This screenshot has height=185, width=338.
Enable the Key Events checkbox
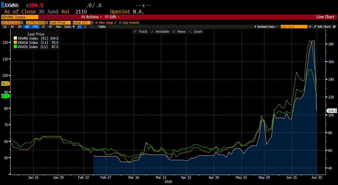120,23
